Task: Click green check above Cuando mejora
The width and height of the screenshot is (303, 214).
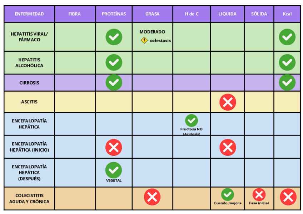Action: pyautogui.click(x=228, y=195)
